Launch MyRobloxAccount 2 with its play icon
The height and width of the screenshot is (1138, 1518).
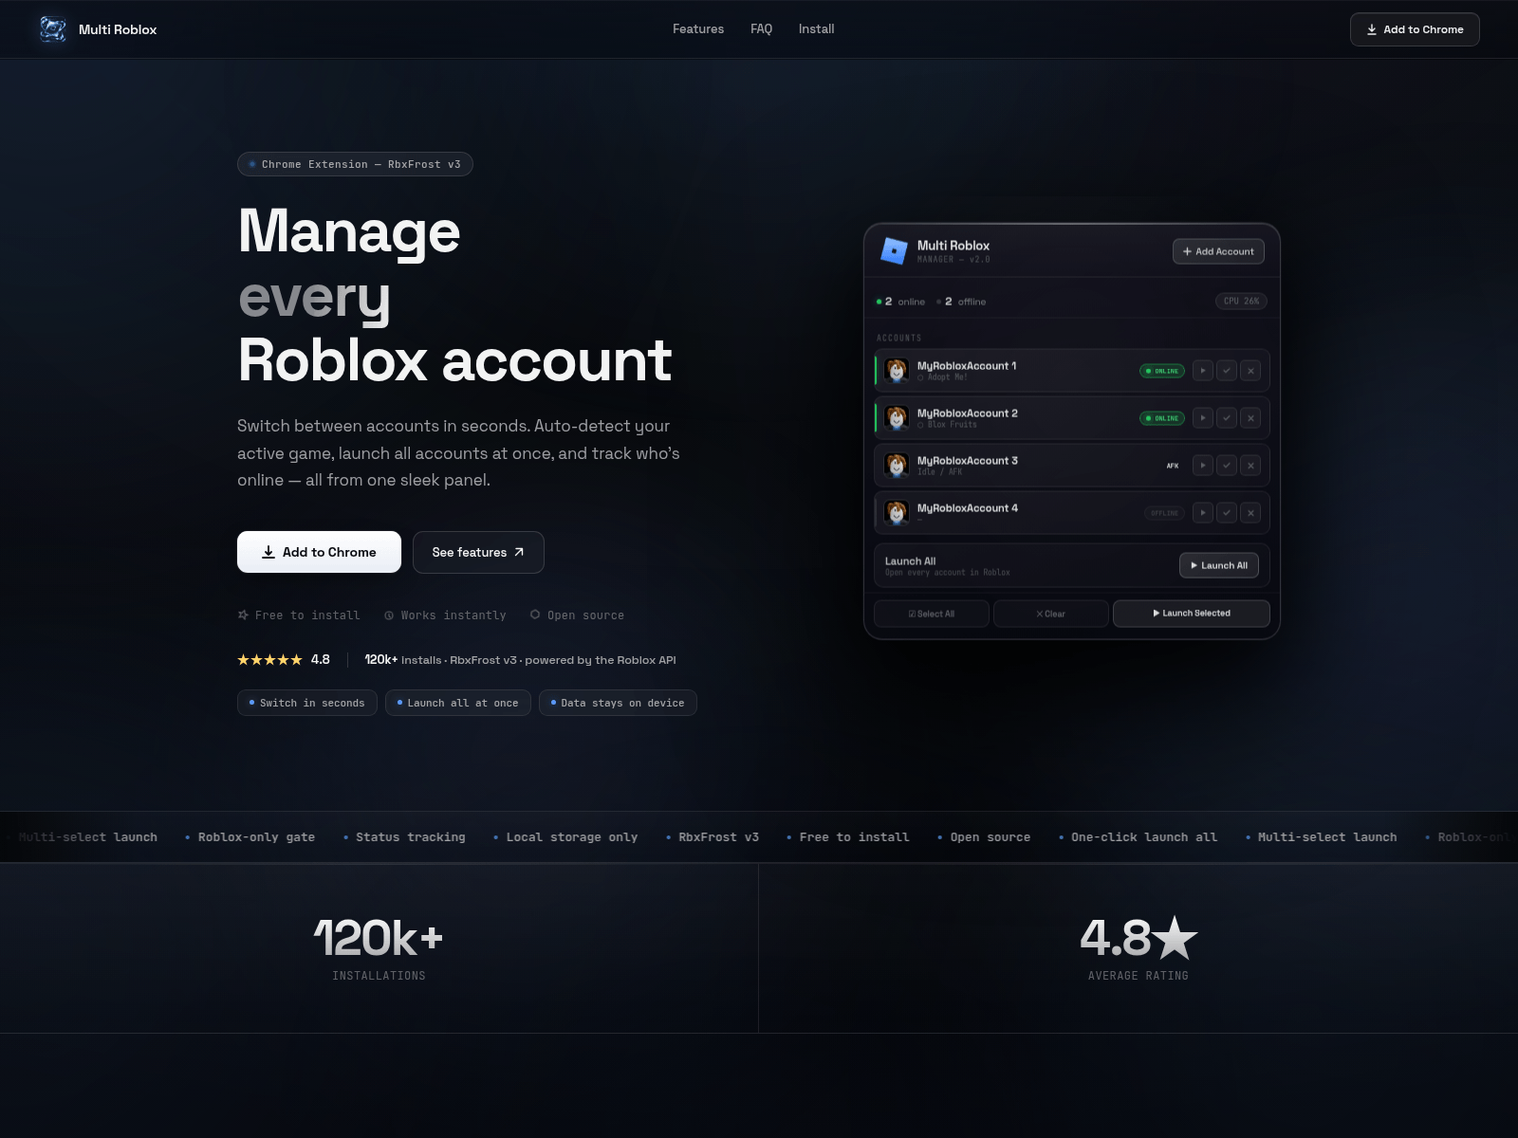[x=1203, y=418]
